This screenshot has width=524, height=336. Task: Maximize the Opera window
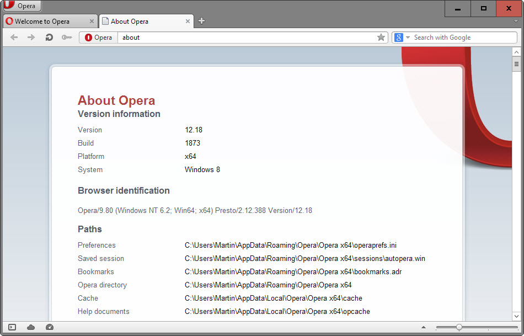click(483, 9)
